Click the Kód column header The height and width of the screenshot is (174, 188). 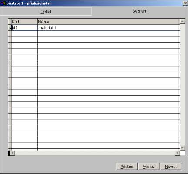pos(24,22)
